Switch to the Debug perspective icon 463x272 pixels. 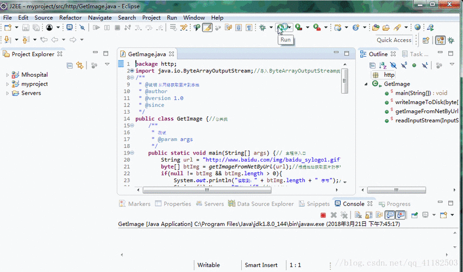pyautogui.click(x=451, y=40)
